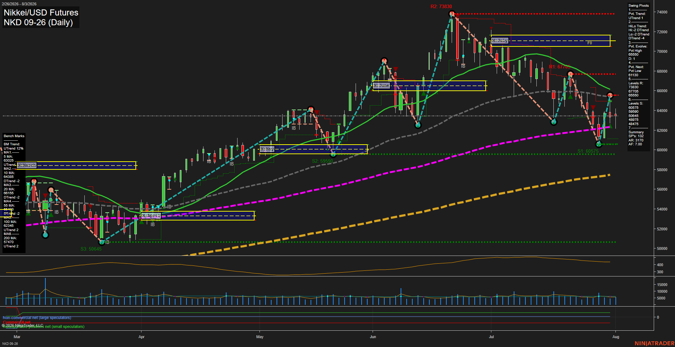Click Aug on time axis
The image size is (675, 347).
(616, 337)
